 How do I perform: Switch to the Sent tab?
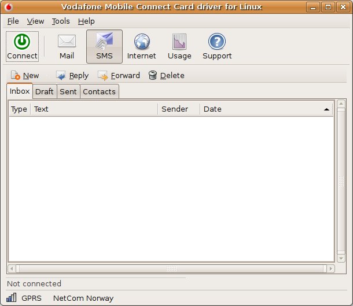(68, 91)
